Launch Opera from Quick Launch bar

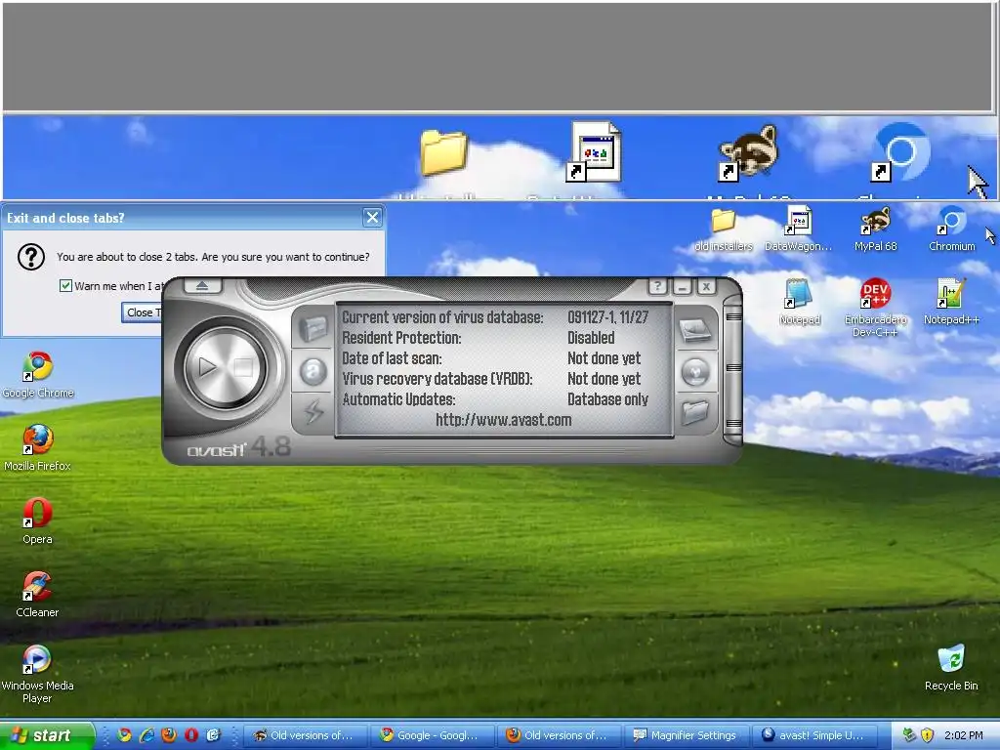coord(191,735)
